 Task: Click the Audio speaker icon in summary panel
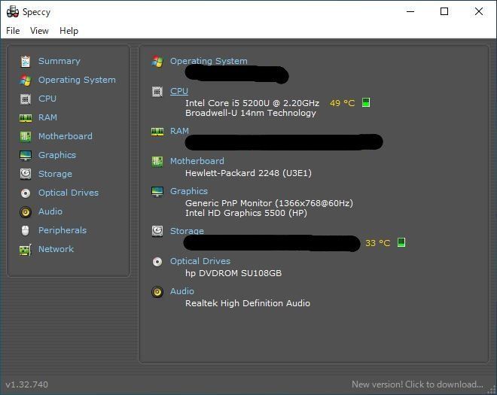[157, 292]
